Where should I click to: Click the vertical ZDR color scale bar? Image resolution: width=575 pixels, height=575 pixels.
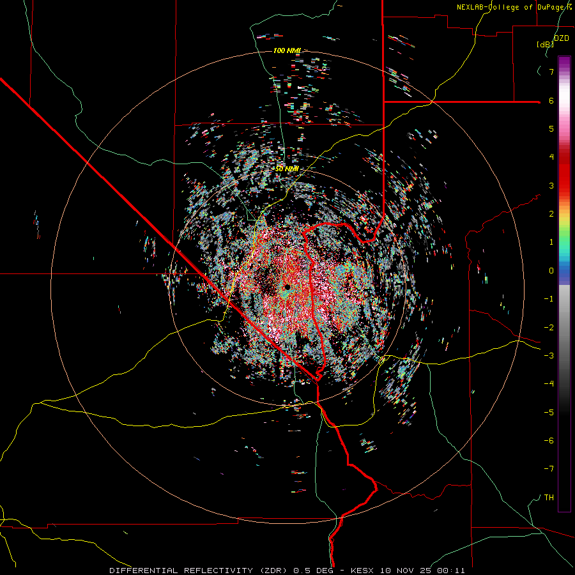(x=564, y=284)
